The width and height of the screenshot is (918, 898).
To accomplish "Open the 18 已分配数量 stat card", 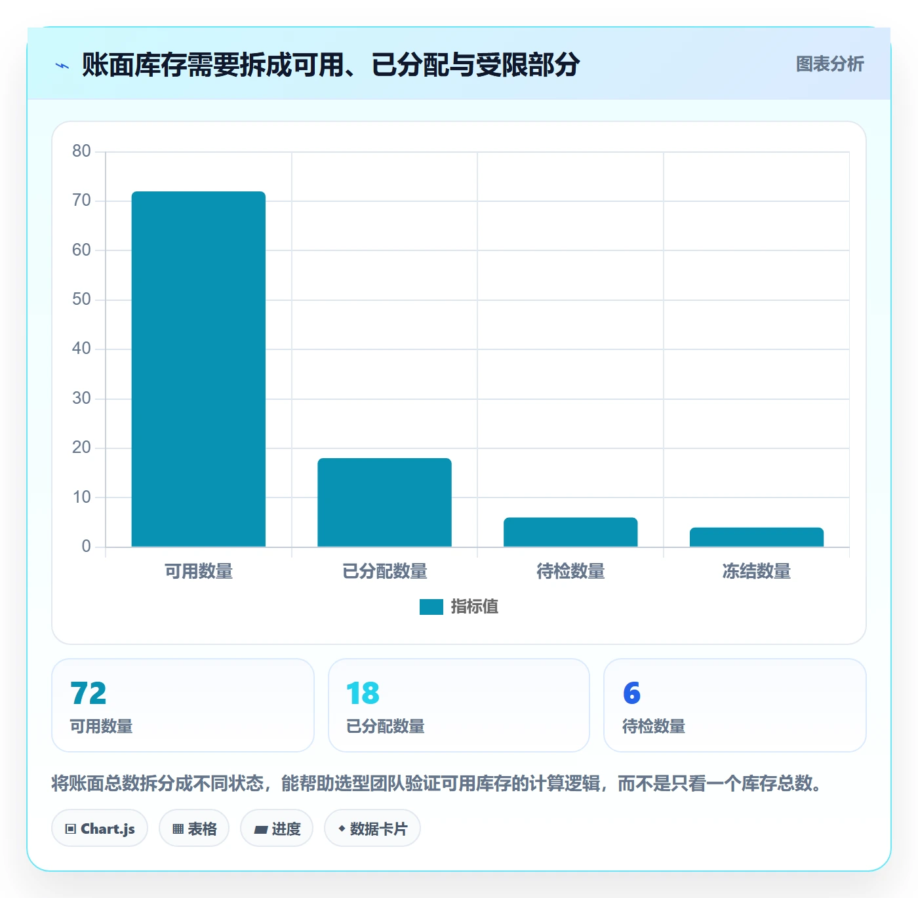I will point(459,705).
